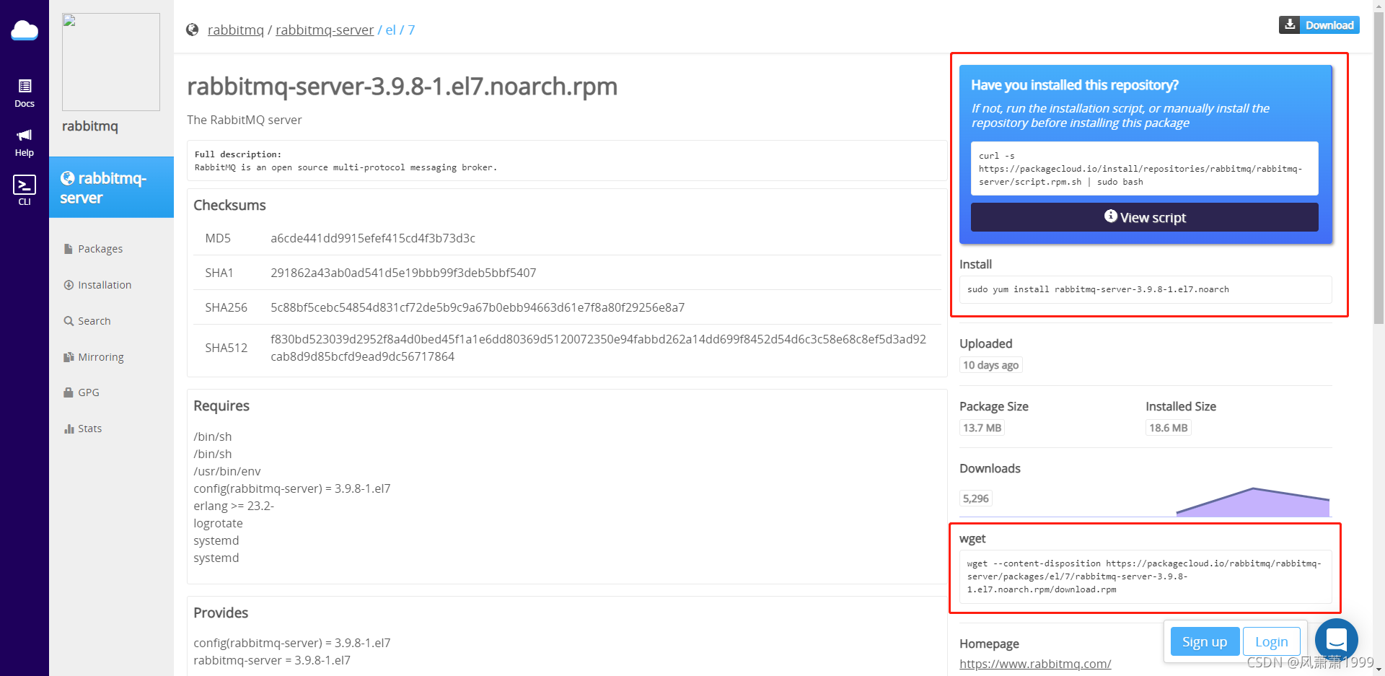Click the Sign up button
This screenshot has height=676, width=1385.
pyautogui.click(x=1204, y=641)
